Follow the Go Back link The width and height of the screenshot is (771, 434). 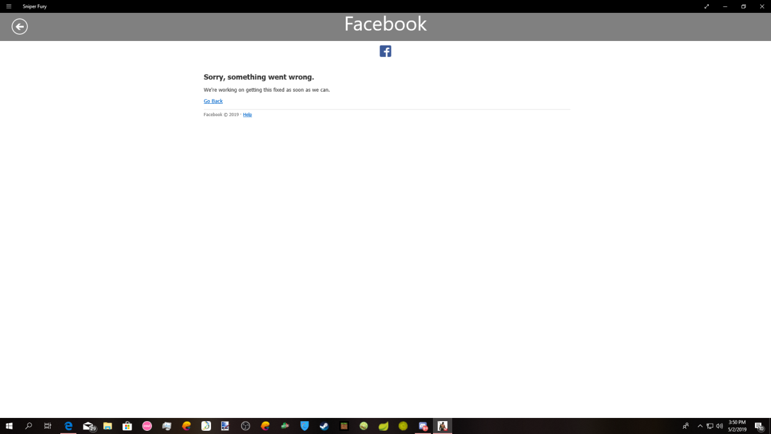(x=213, y=101)
